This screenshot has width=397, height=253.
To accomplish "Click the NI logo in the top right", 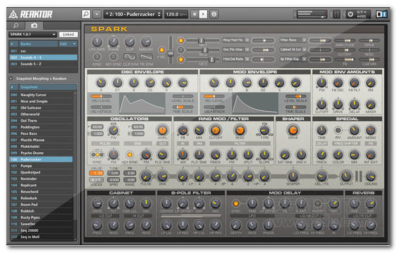I will pyautogui.click(x=381, y=14).
